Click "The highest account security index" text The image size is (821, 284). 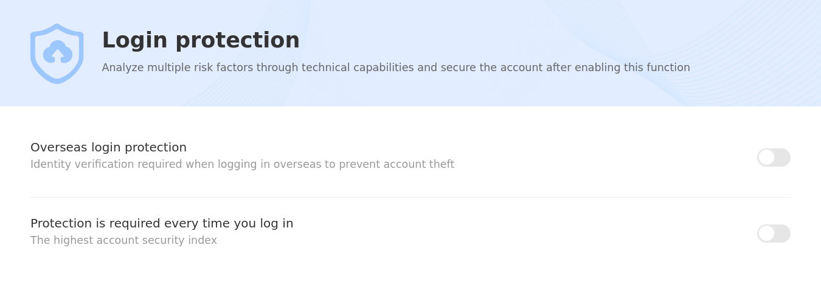click(x=123, y=240)
